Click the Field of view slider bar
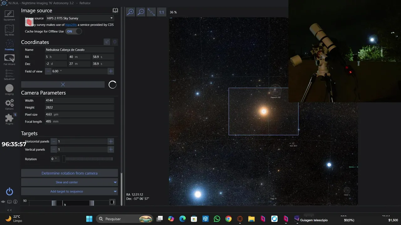The height and width of the screenshot is (225, 401). pos(79,71)
